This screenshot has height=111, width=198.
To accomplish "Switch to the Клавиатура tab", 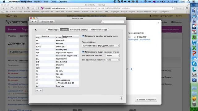I will point(53,30).
